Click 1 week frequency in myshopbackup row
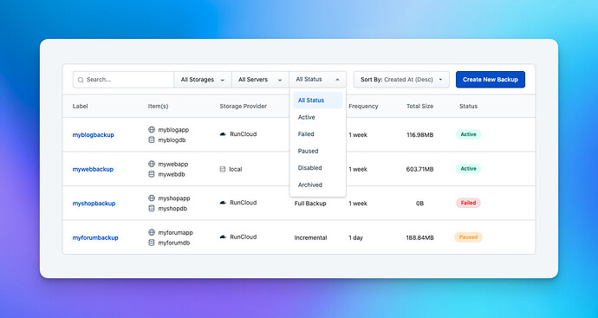Viewport: 598px width, 318px height. [358, 204]
